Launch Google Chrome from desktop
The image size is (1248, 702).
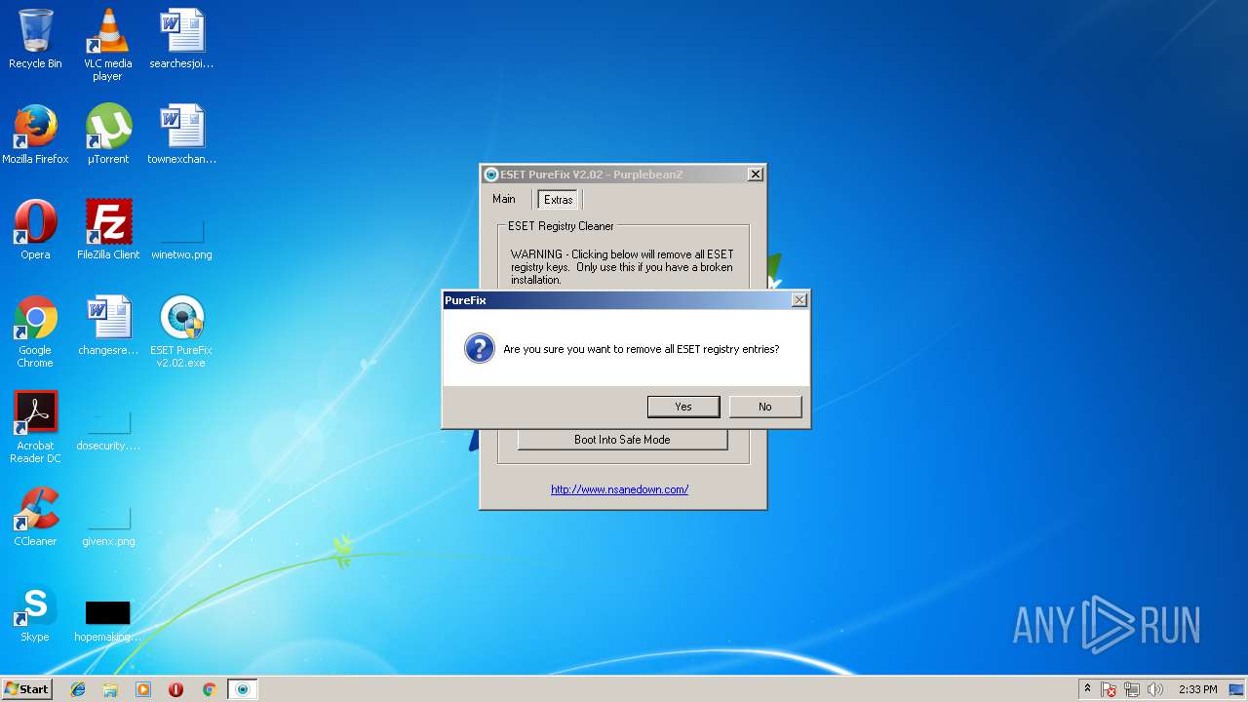[35, 331]
